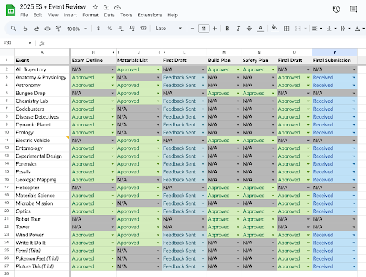Select the column P header
Viewport: 366px width, 277px height.
335,52
